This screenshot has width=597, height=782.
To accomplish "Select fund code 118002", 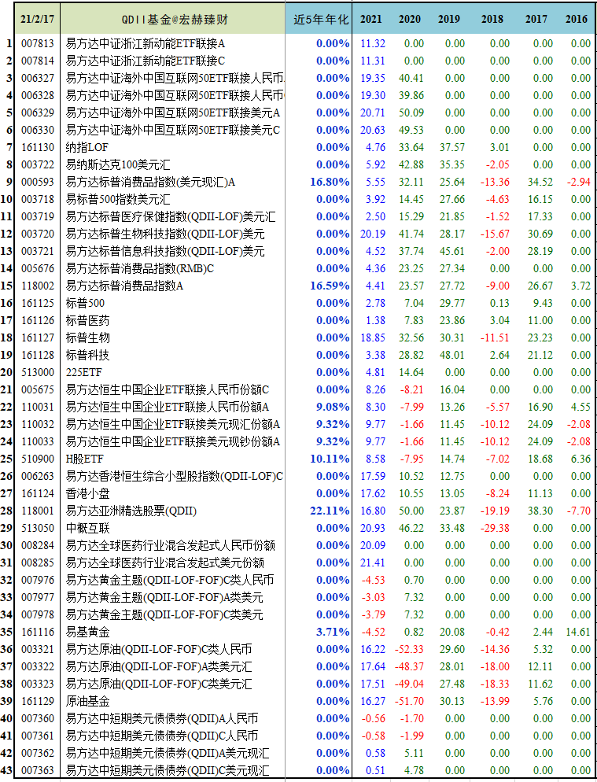I will (38, 286).
